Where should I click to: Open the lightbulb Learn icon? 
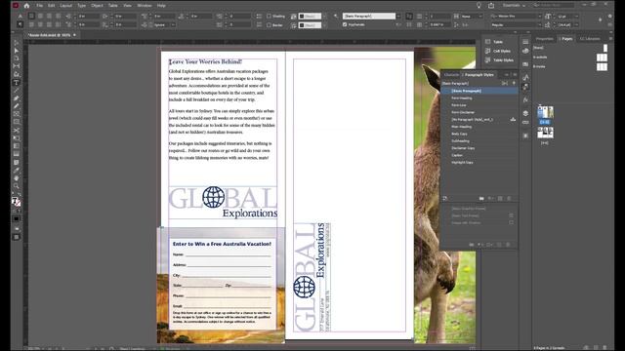(479, 6)
